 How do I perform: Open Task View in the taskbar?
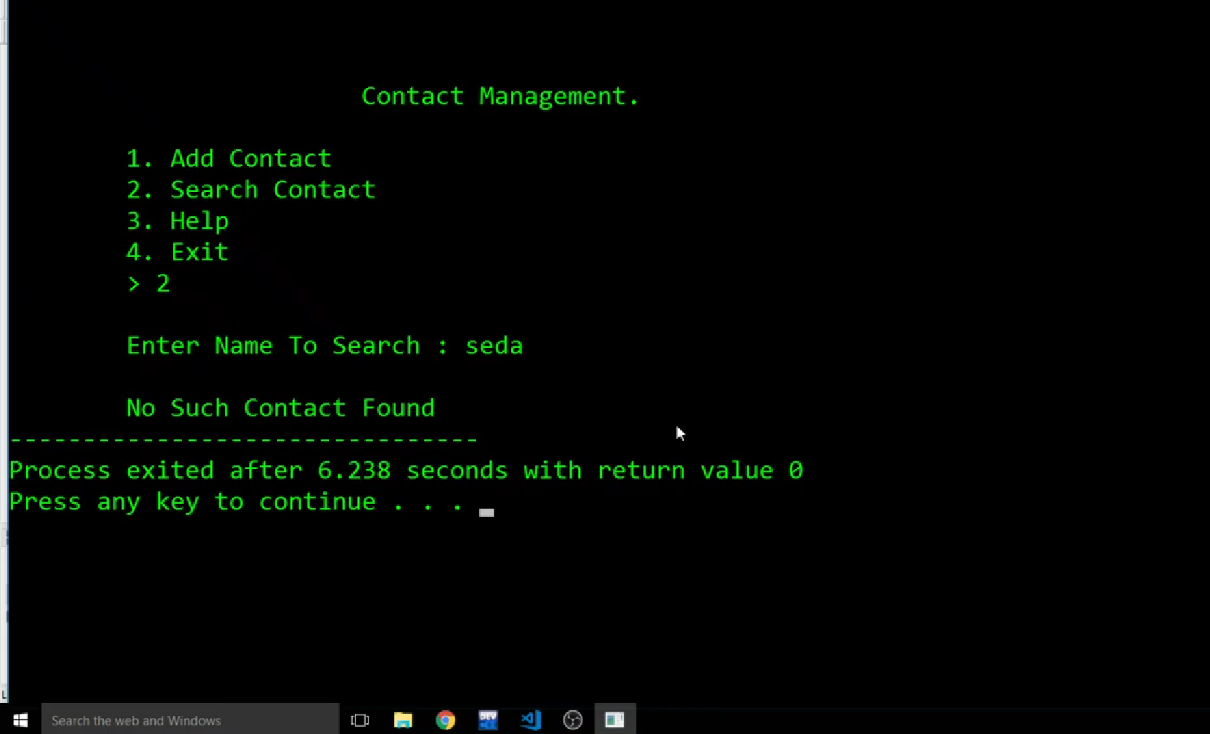(x=360, y=720)
